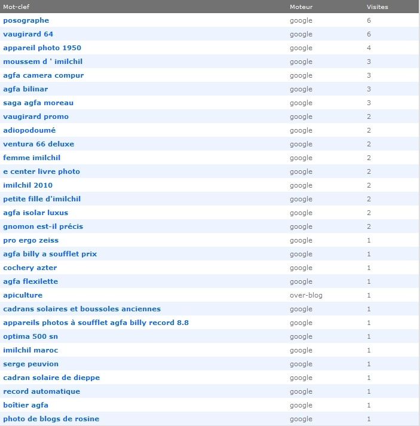Click 'agfa camera compur' keyword

click(x=43, y=75)
